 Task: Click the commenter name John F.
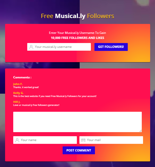pyautogui.click(x=18, y=84)
